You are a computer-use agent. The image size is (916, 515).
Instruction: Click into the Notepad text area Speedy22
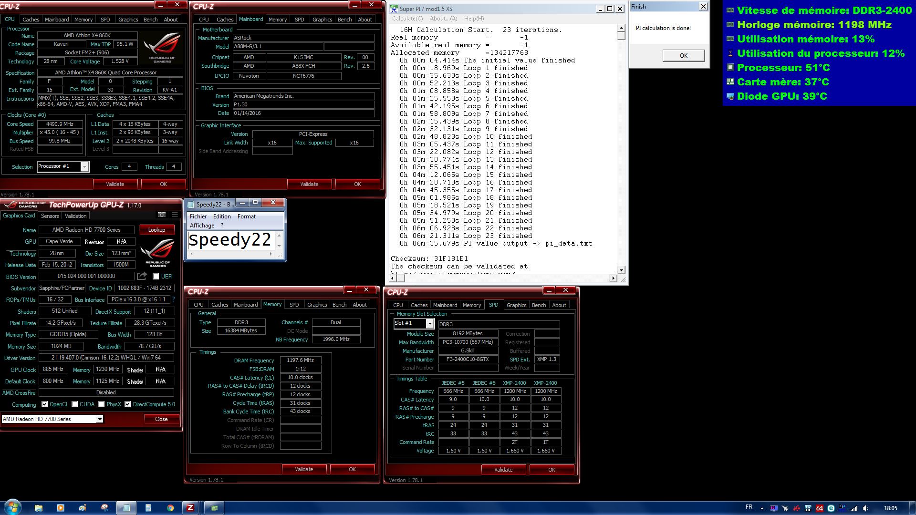[x=230, y=240]
